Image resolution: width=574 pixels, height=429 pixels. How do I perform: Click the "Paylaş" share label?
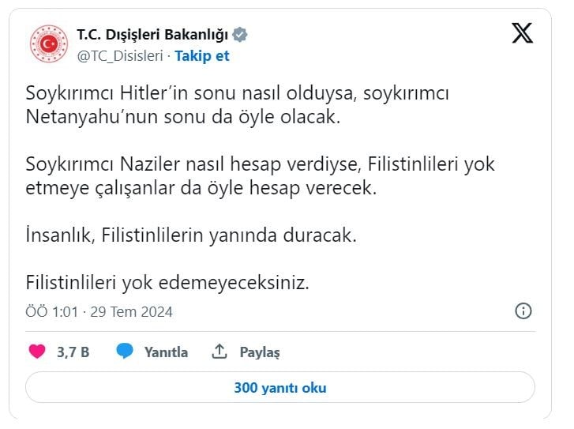coord(260,352)
